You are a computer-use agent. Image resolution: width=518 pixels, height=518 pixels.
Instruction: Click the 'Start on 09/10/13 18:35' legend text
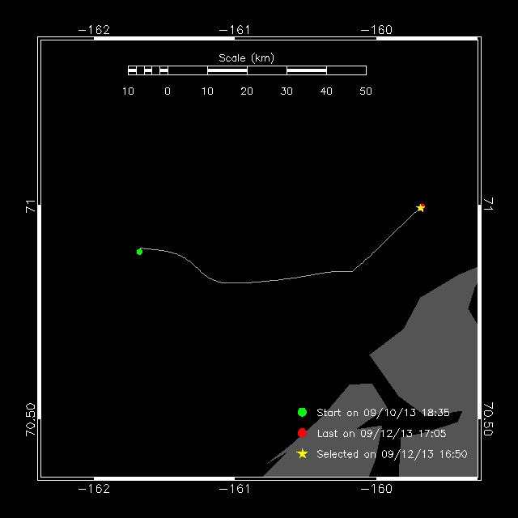coord(383,412)
